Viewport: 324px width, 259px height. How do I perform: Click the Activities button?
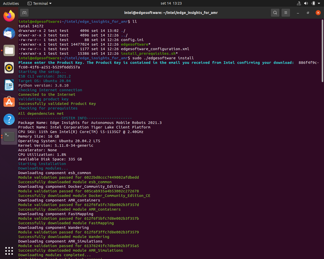point(11,4)
